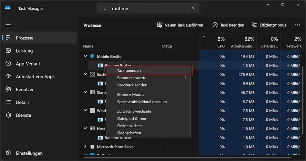
Task: Toggle the hamburger navigation menu
Action: pyautogui.click(x=8, y=25)
